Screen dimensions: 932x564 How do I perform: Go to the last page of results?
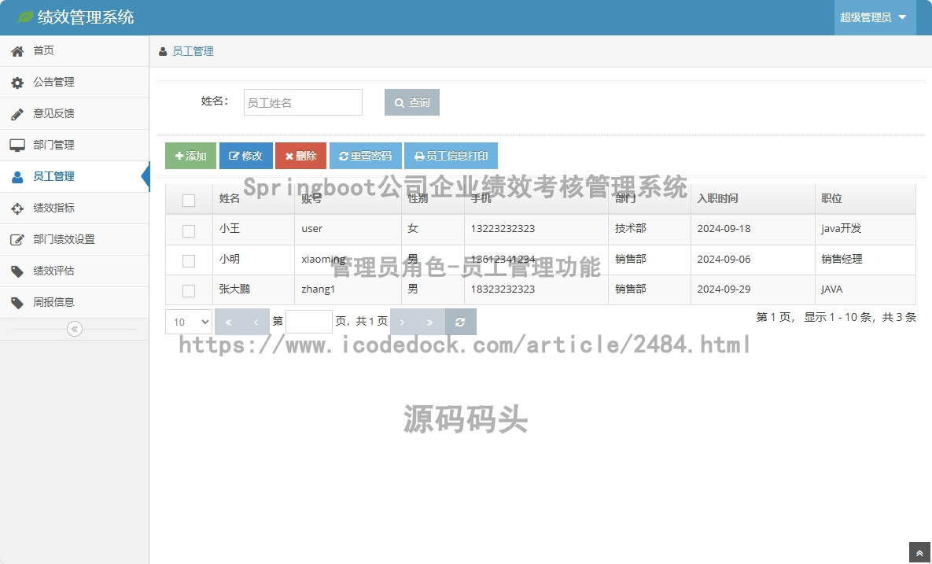tap(429, 322)
